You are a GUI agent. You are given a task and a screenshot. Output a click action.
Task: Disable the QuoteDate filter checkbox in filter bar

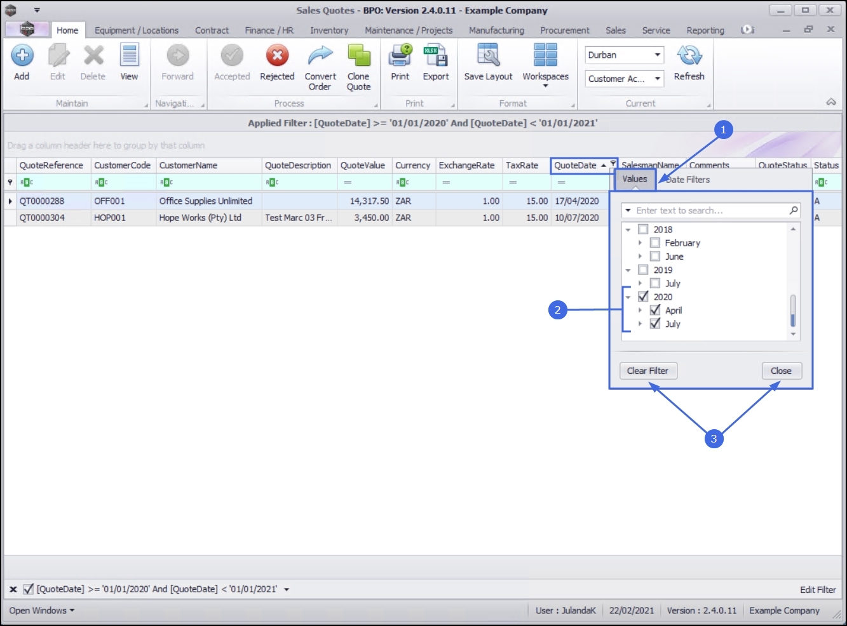coord(28,589)
